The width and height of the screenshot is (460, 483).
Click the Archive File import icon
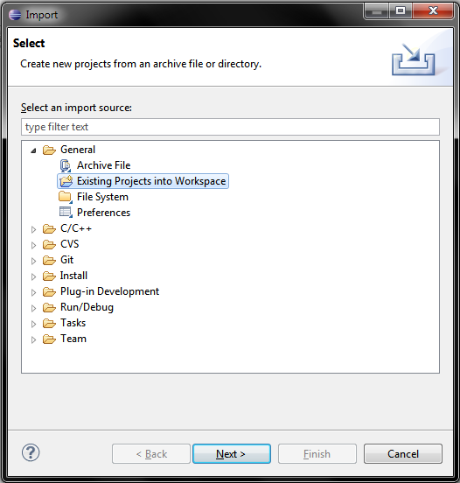pos(66,165)
